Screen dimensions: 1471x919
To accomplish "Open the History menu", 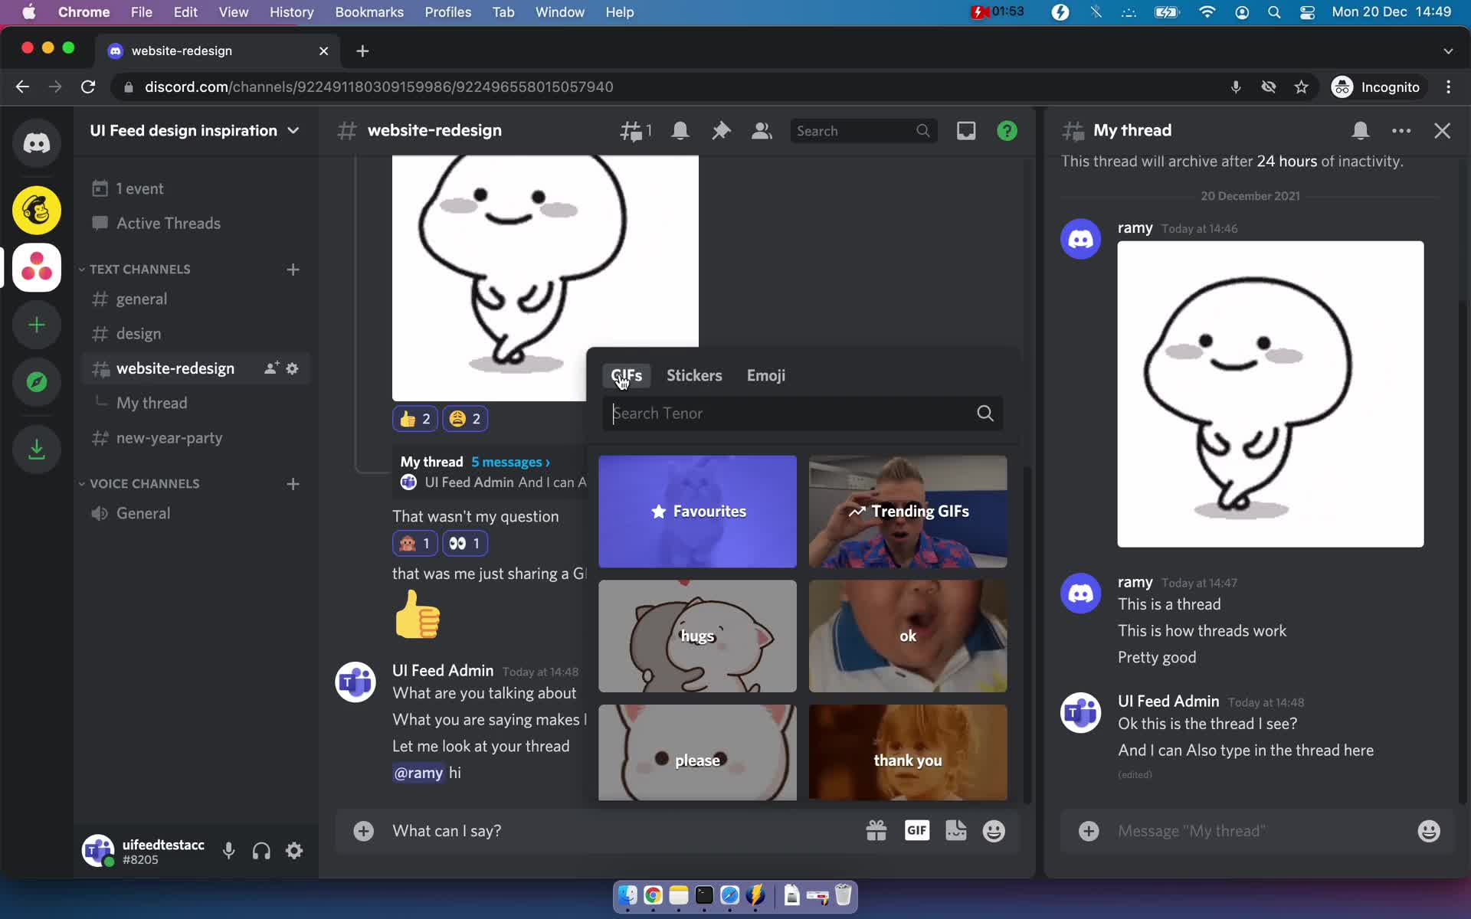I will 291,12.
